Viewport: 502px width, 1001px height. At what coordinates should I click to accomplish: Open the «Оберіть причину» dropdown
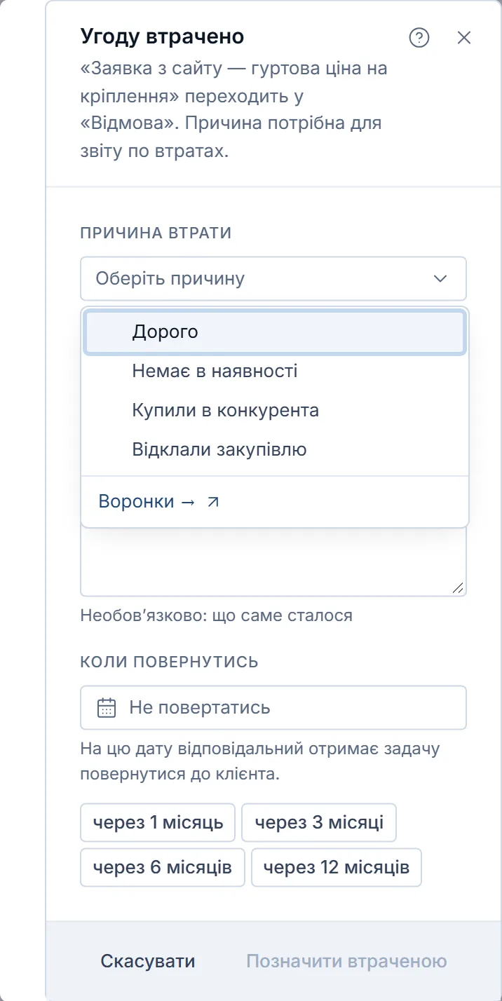tap(273, 279)
